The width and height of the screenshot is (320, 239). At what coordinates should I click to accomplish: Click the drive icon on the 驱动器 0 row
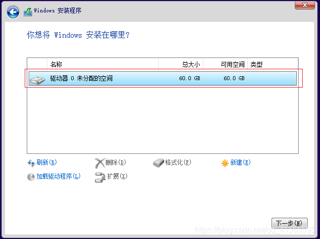click(37, 80)
